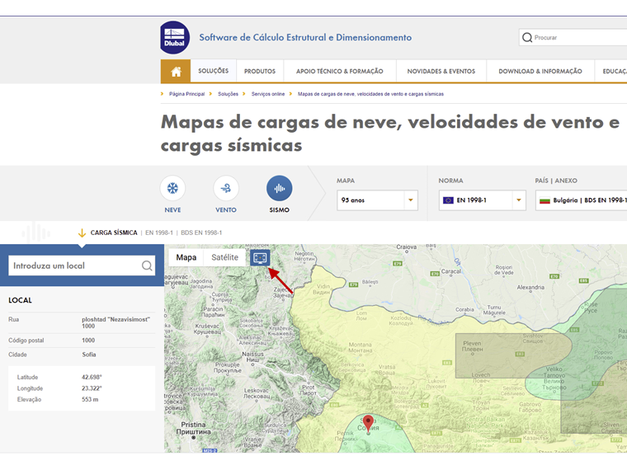Open Apoio Técnico & Formação menu

340,71
